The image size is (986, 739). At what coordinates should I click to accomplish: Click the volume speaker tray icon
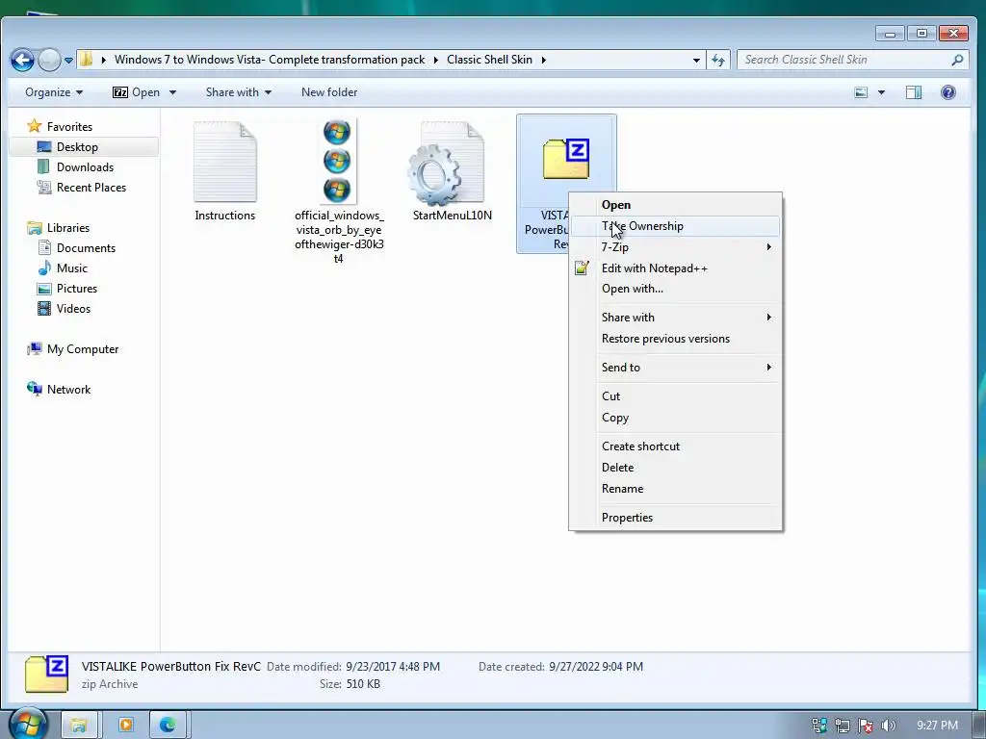[x=888, y=726]
